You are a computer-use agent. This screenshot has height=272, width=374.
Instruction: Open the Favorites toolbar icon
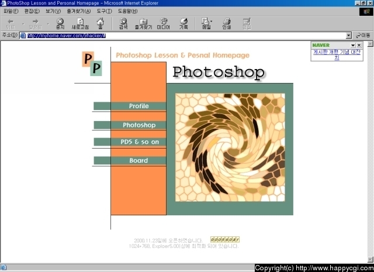[143, 23]
